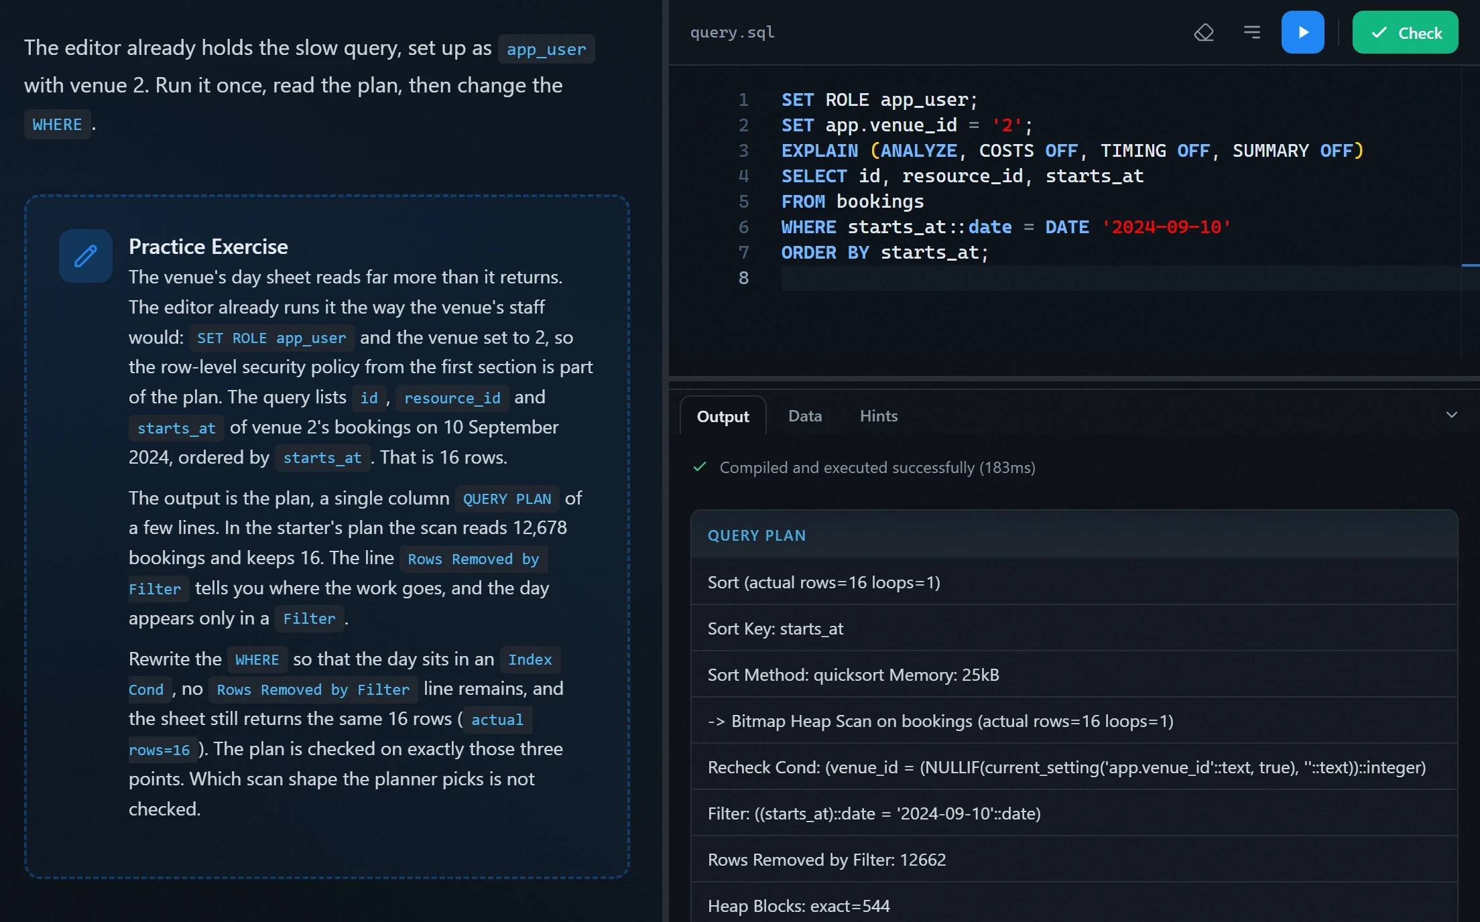This screenshot has width=1480, height=922.
Task: Click the 'WHERE' code chip in intro paragraph
Action: pyautogui.click(x=57, y=125)
